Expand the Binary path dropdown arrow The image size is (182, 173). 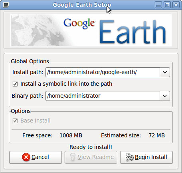pyautogui.click(x=165, y=96)
